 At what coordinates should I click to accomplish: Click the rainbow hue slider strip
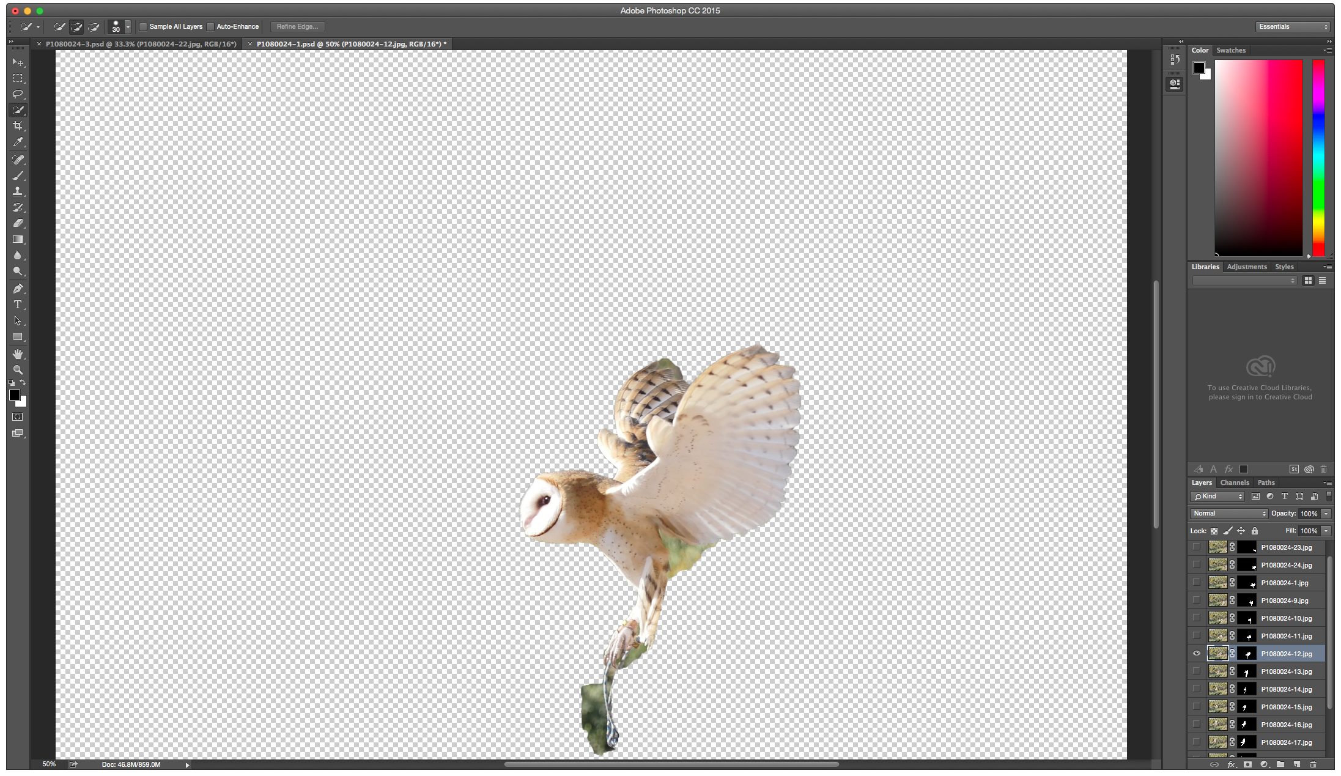(1318, 157)
